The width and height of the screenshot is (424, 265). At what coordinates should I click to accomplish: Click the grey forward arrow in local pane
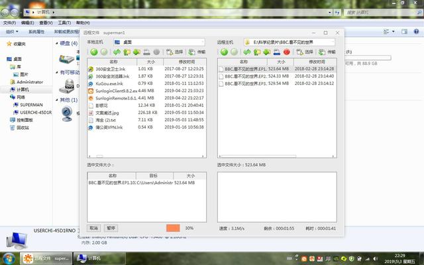pos(104,52)
